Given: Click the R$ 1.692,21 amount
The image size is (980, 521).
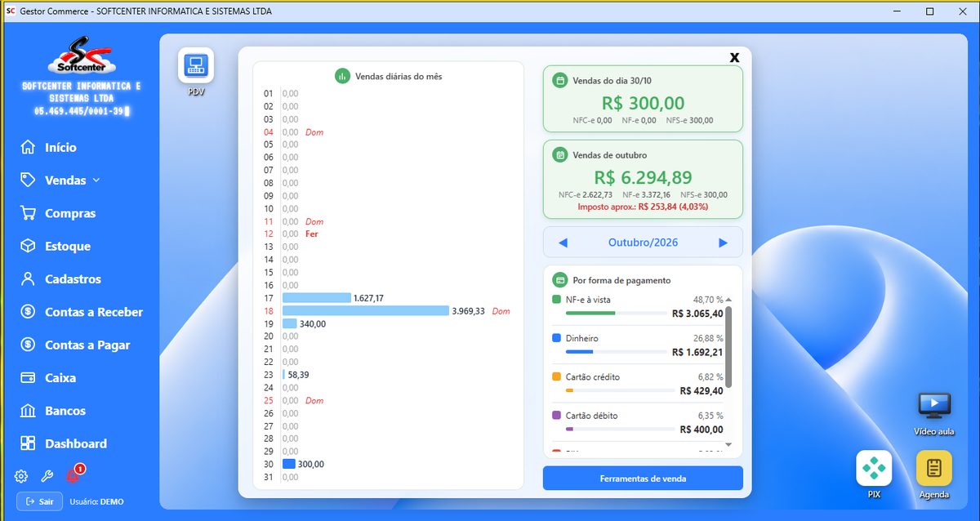Looking at the screenshot, I should pyautogui.click(x=697, y=353).
